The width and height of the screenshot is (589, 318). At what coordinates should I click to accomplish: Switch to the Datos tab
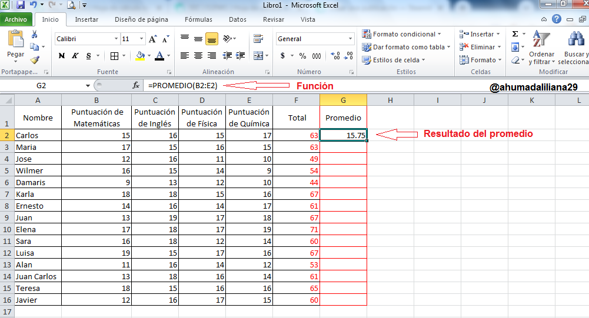(237, 19)
